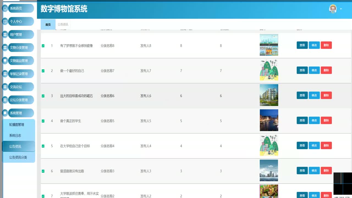The height and width of the screenshot is (198, 352).
Task: Switch to the 首页 tab
Action: click(48, 24)
